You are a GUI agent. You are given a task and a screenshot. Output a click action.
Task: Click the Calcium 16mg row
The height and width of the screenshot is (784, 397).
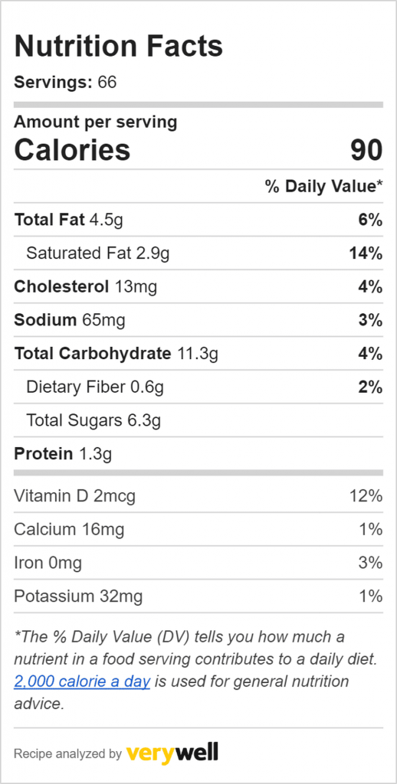(198, 529)
